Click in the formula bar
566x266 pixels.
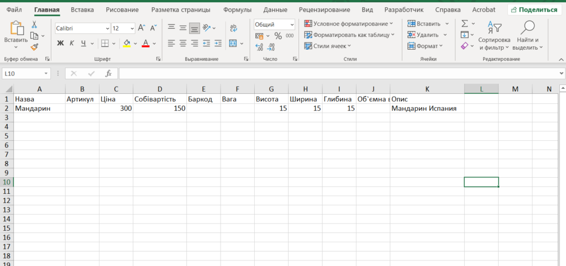click(x=338, y=73)
